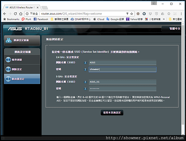This screenshot has width=186, height=141.
Task: Click the not-secure site info icon
Action: 27,14
